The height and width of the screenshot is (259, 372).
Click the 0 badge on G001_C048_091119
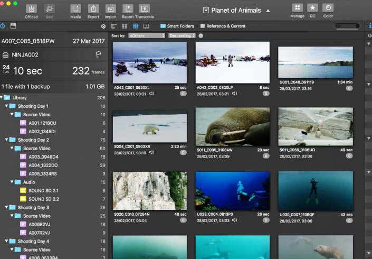tap(349, 88)
